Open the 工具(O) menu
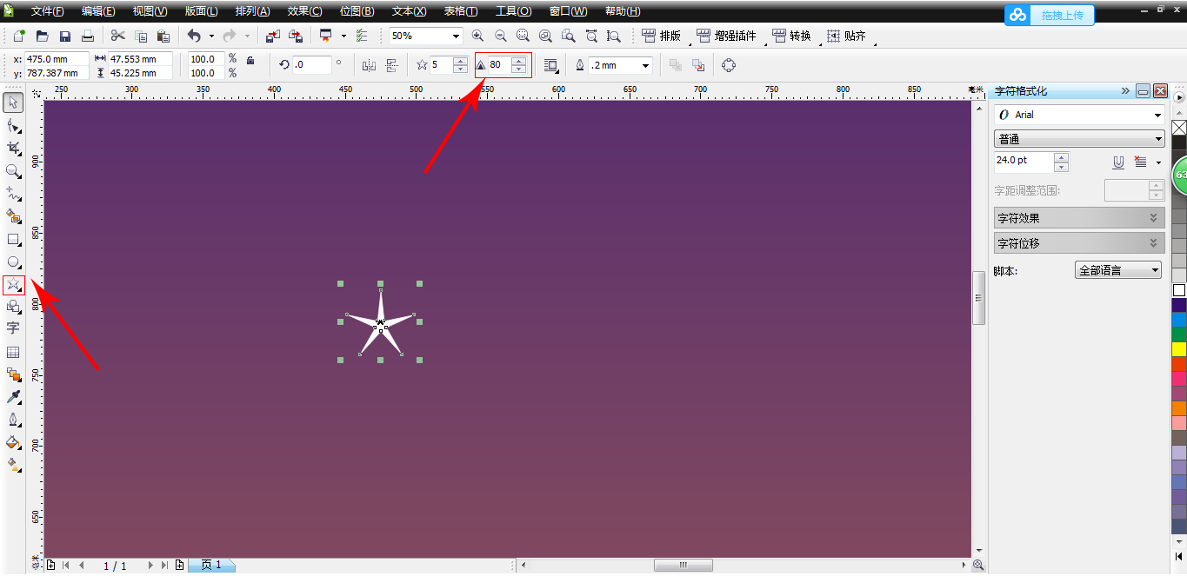Image resolution: width=1187 pixels, height=576 pixels. 513,11
